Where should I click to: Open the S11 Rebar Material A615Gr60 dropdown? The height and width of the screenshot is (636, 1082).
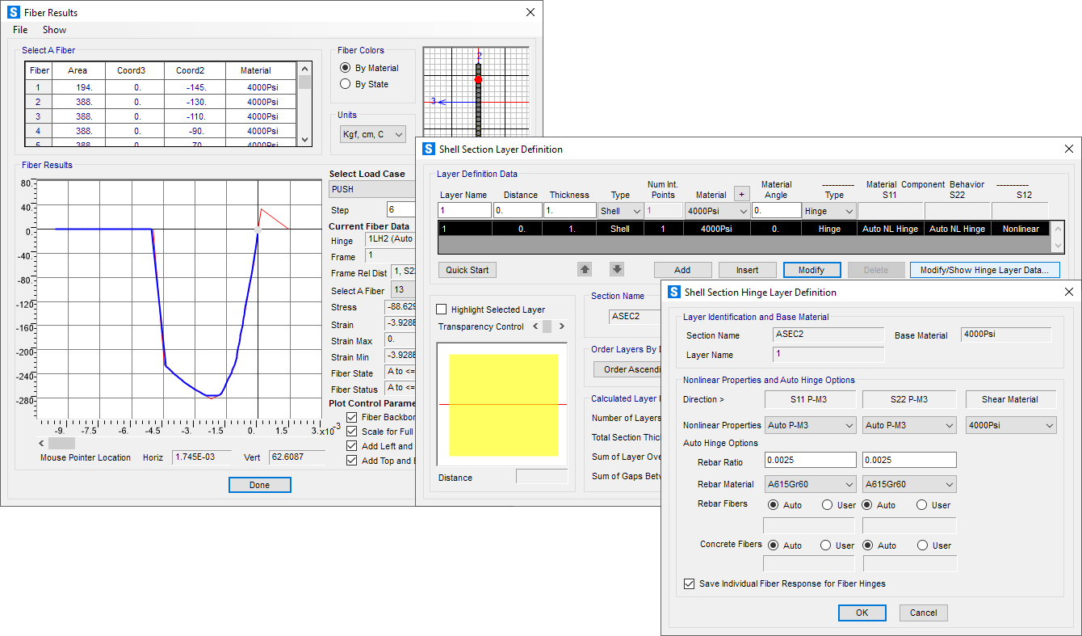tap(810, 485)
